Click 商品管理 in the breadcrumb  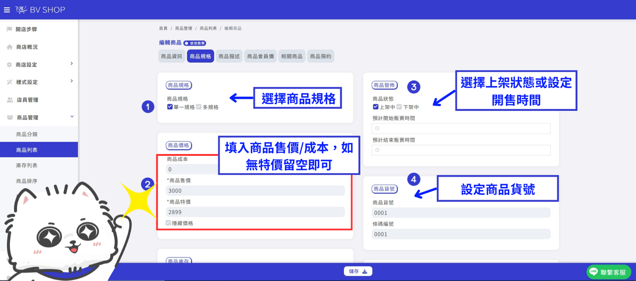pyautogui.click(x=183, y=28)
